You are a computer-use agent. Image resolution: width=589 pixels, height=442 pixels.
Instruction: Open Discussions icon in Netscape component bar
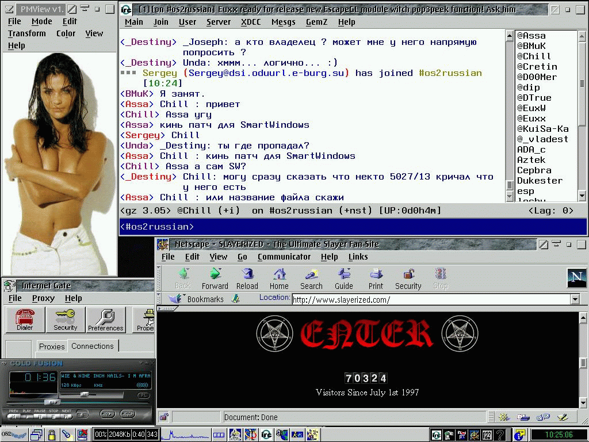(543, 417)
